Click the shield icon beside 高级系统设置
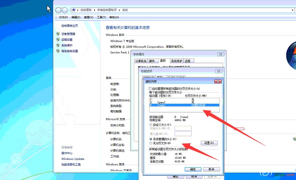Viewport: 296px width, 180px height. pyautogui.click(x=58, y=51)
